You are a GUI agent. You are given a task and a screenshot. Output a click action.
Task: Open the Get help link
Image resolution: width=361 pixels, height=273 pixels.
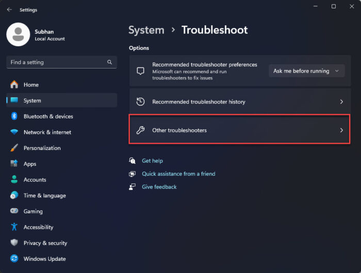coord(153,161)
